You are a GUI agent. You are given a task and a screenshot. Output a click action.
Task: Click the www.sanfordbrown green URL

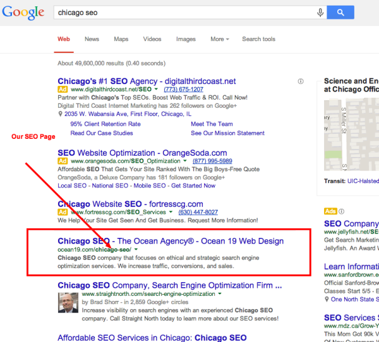351,275
